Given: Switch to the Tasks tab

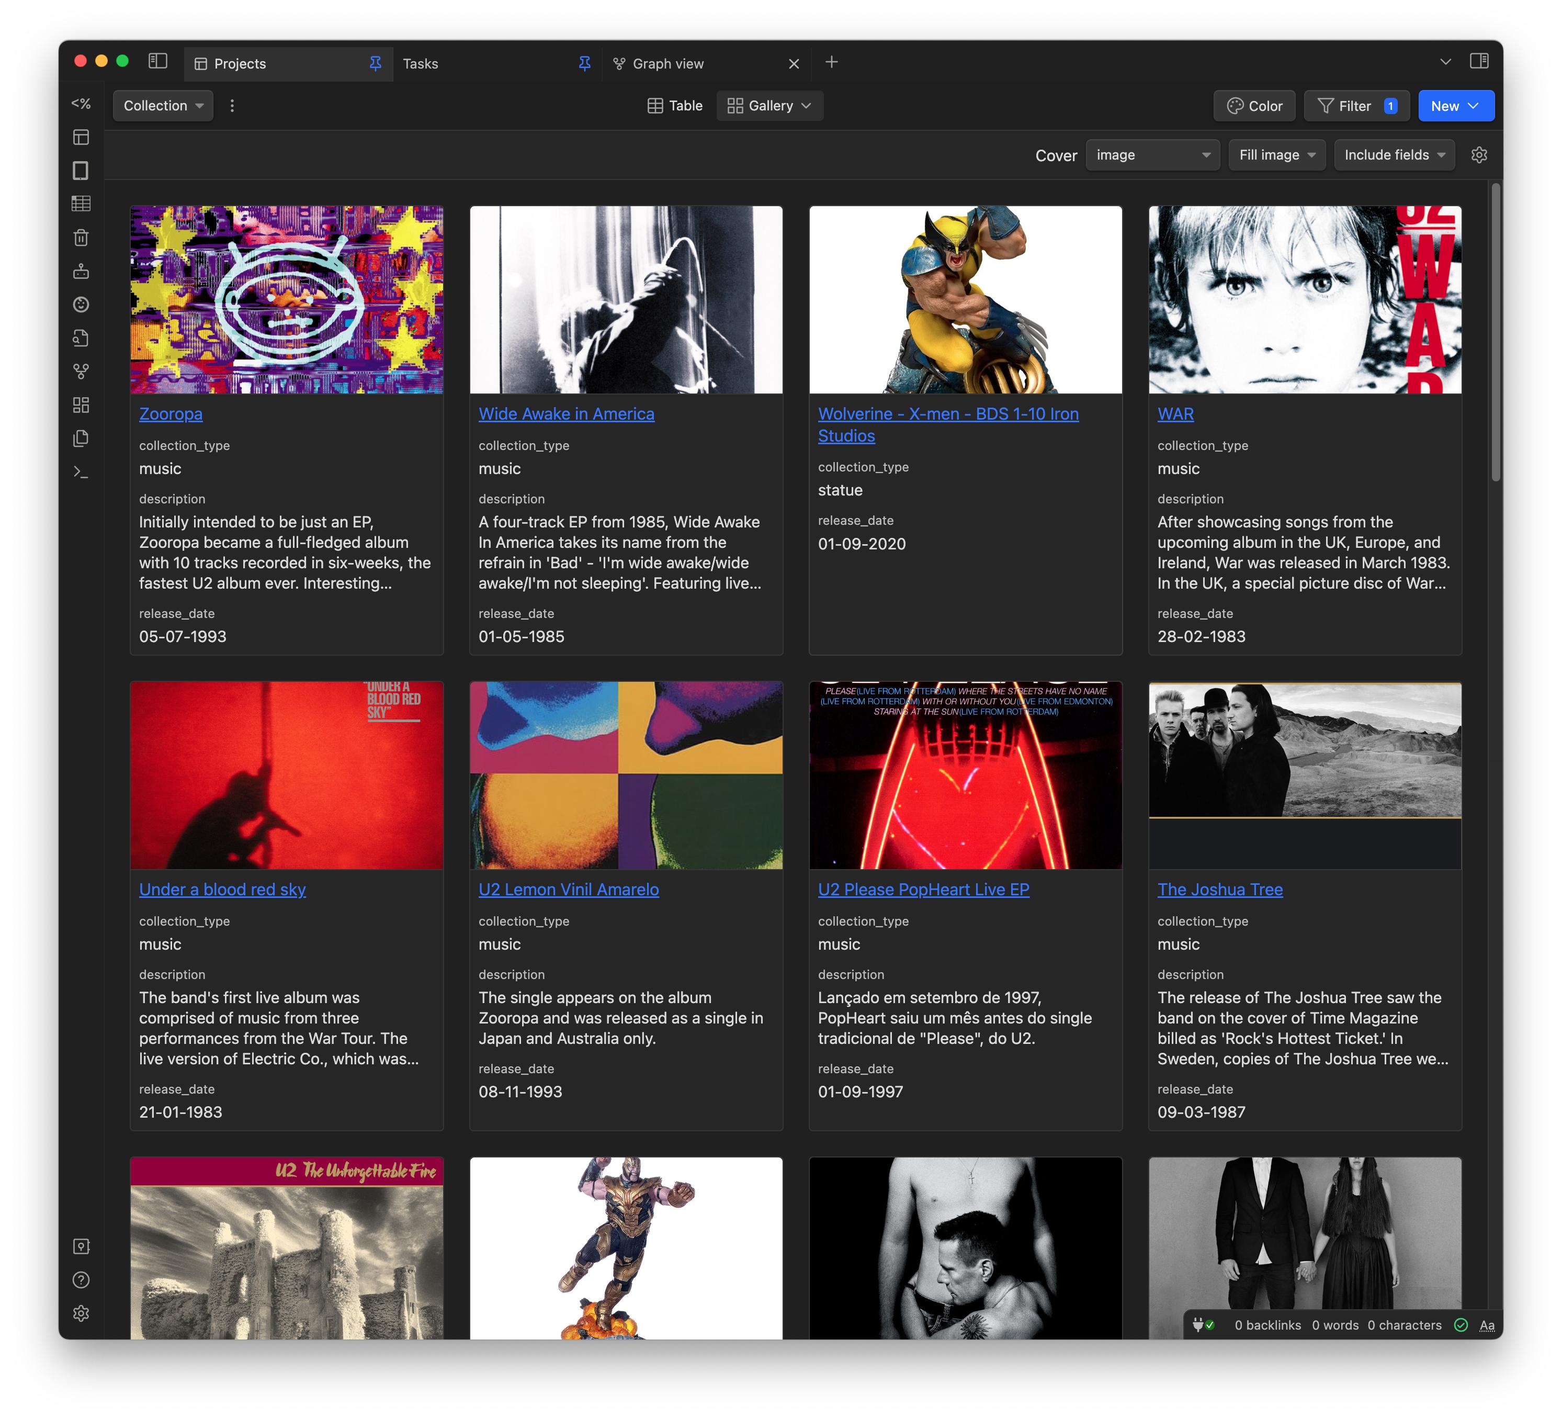Looking at the screenshot, I should (497, 63).
